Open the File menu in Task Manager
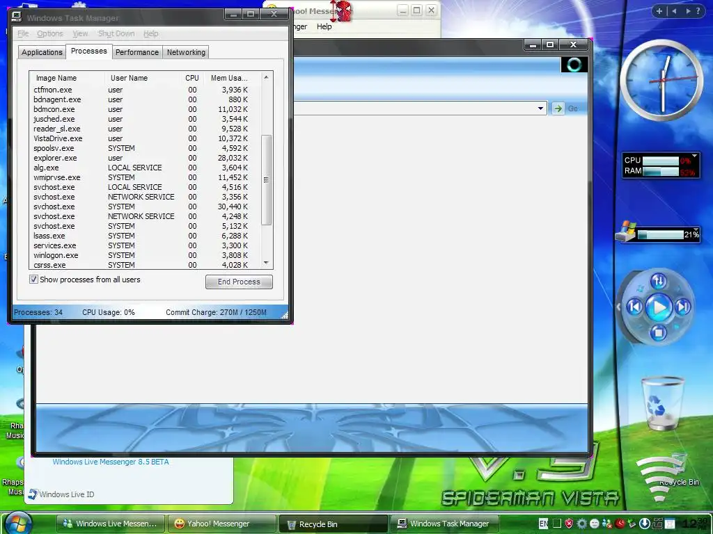This screenshot has height=534, width=713. 23,33
